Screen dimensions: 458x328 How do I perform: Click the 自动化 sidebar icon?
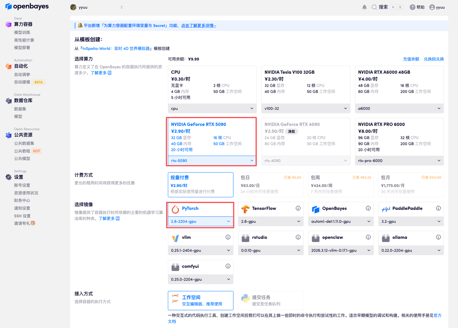[x=9, y=66]
